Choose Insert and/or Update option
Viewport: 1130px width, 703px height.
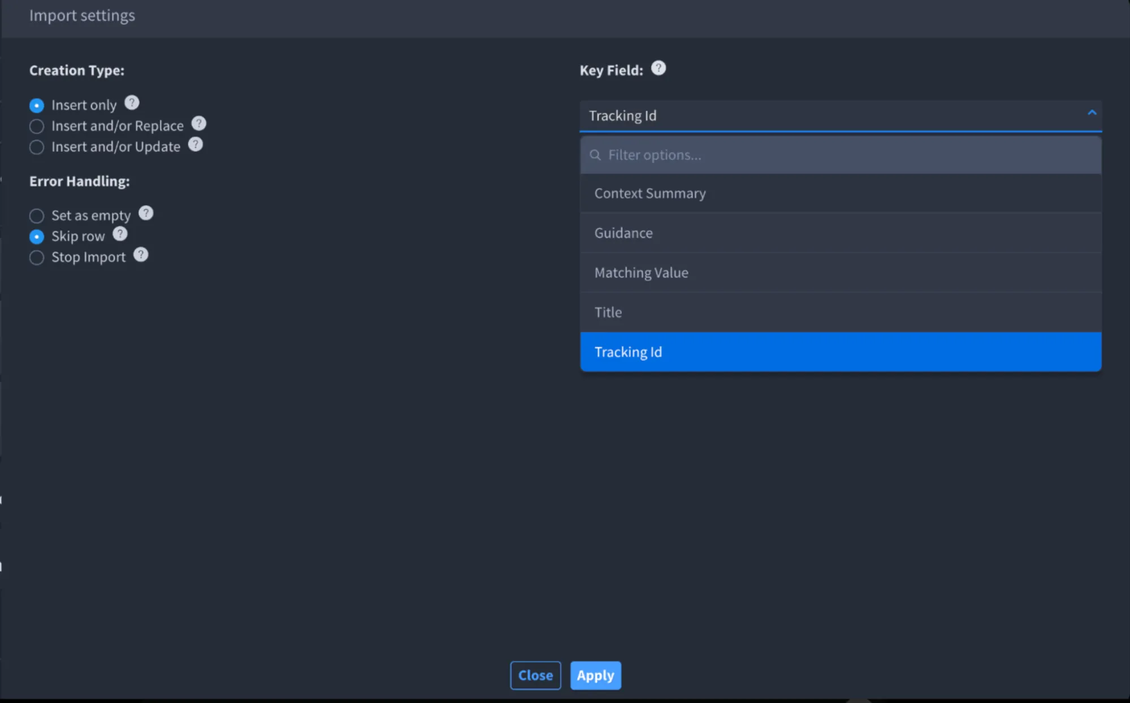click(x=37, y=147)
